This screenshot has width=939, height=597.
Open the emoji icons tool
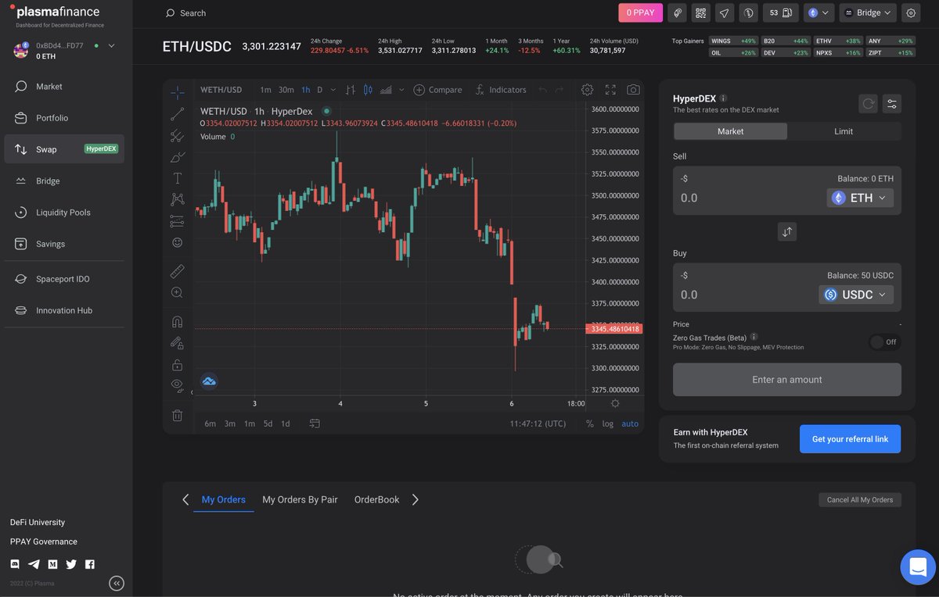click(x=178, y=242)
